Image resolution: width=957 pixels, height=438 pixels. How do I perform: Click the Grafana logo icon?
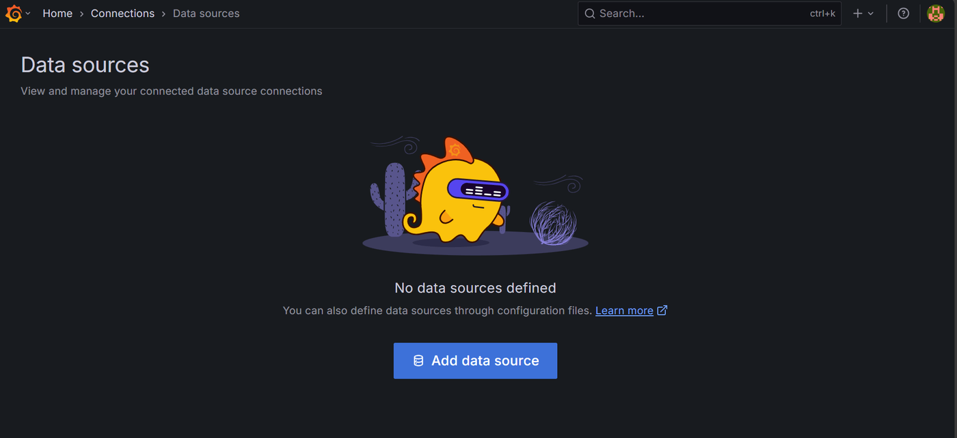[14, 14]
